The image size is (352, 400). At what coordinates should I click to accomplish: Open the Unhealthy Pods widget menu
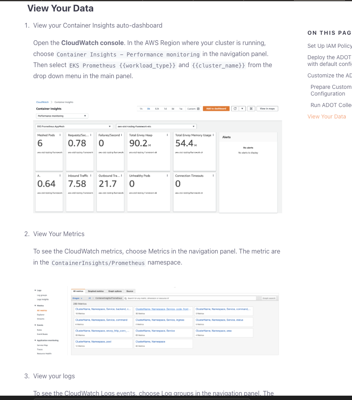click(167, 175)
